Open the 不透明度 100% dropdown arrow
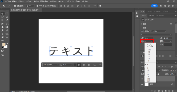Screen dimensions: 177x92 [x=175, y=70]
